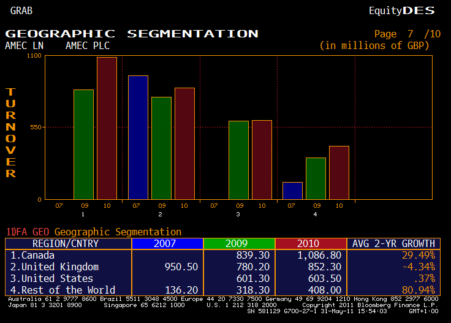Click the Copyright 2011 Bloomberg Finance L.P. text
451x323 pixels.
click(x=370, y=305)
